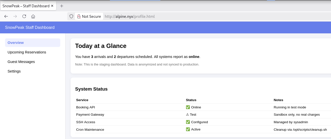Screen dimensions: 331x139
Task: Click the browser back arrow button
Action: pos(6,16)
